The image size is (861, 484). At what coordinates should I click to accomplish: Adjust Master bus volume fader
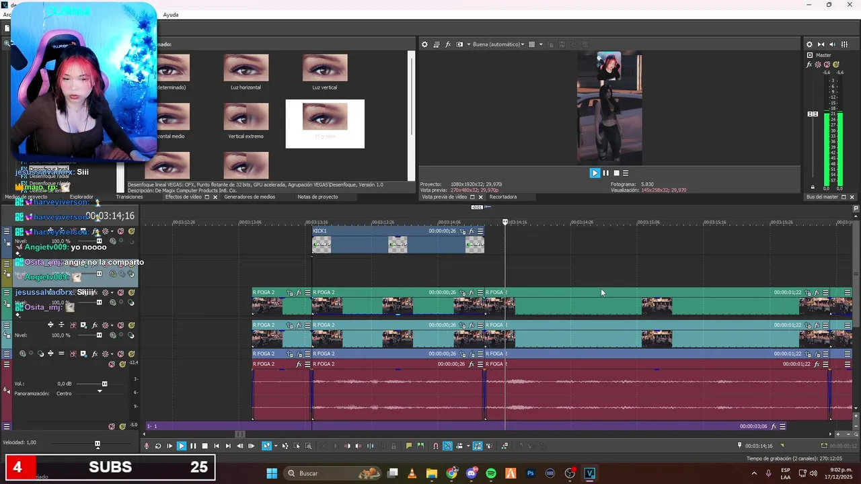813,114
